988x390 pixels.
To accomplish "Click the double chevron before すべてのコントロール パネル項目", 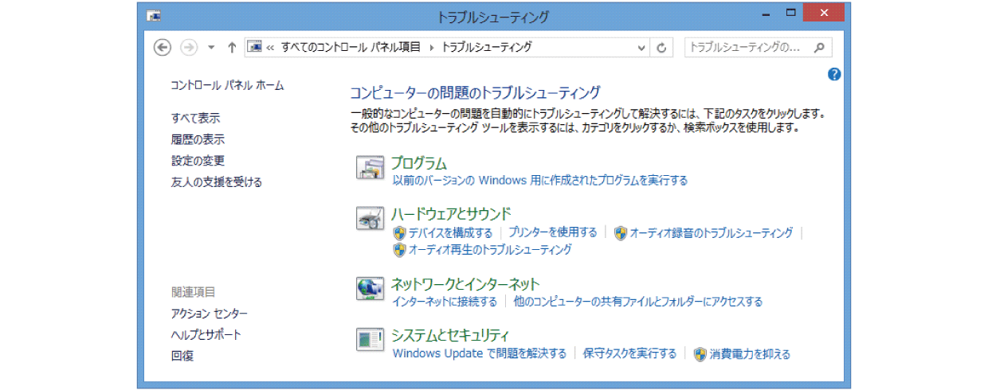I will click(x=270, y=47).
